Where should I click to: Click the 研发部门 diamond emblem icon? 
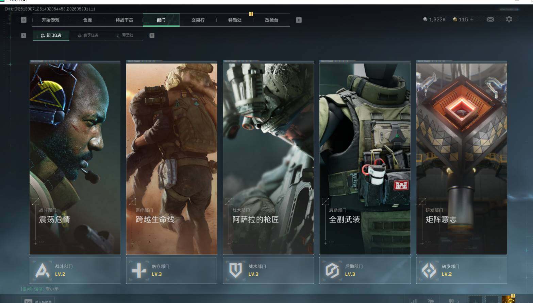click(x=429, y=270)
